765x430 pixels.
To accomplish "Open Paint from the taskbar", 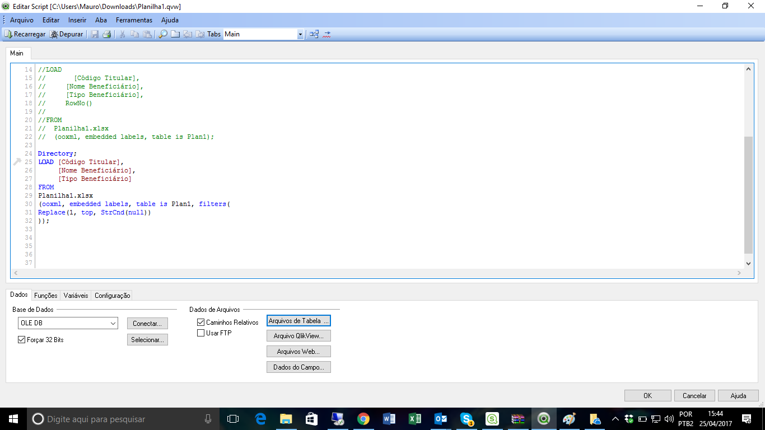I will 570,419.
